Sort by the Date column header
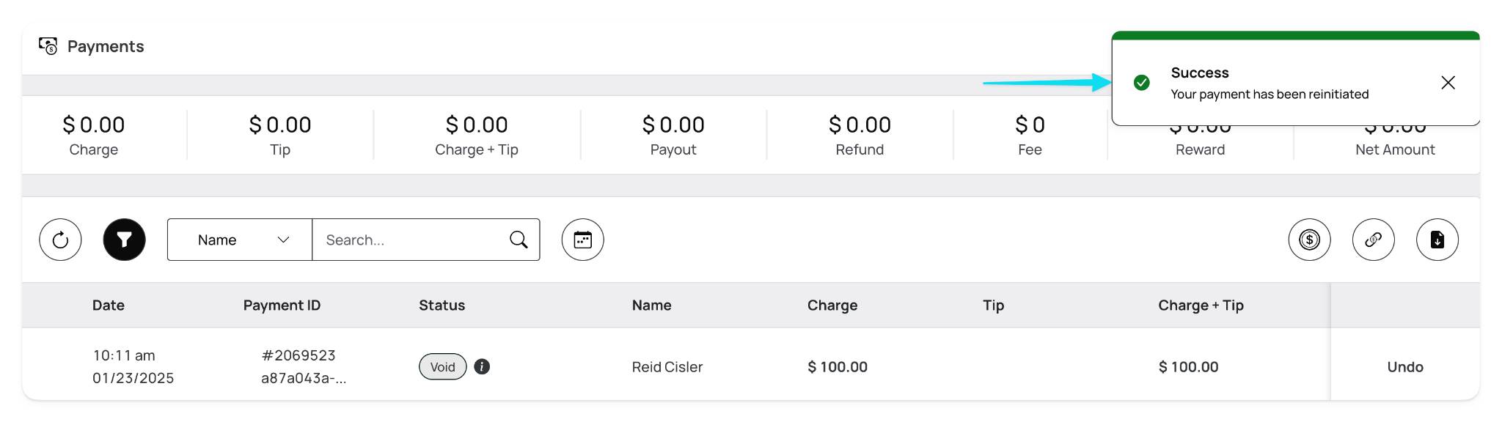 point(109,306)
